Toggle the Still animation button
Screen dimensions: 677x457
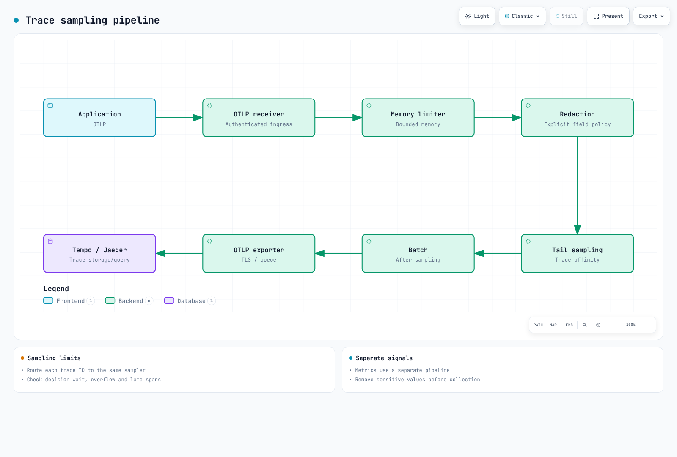(567, 16)
